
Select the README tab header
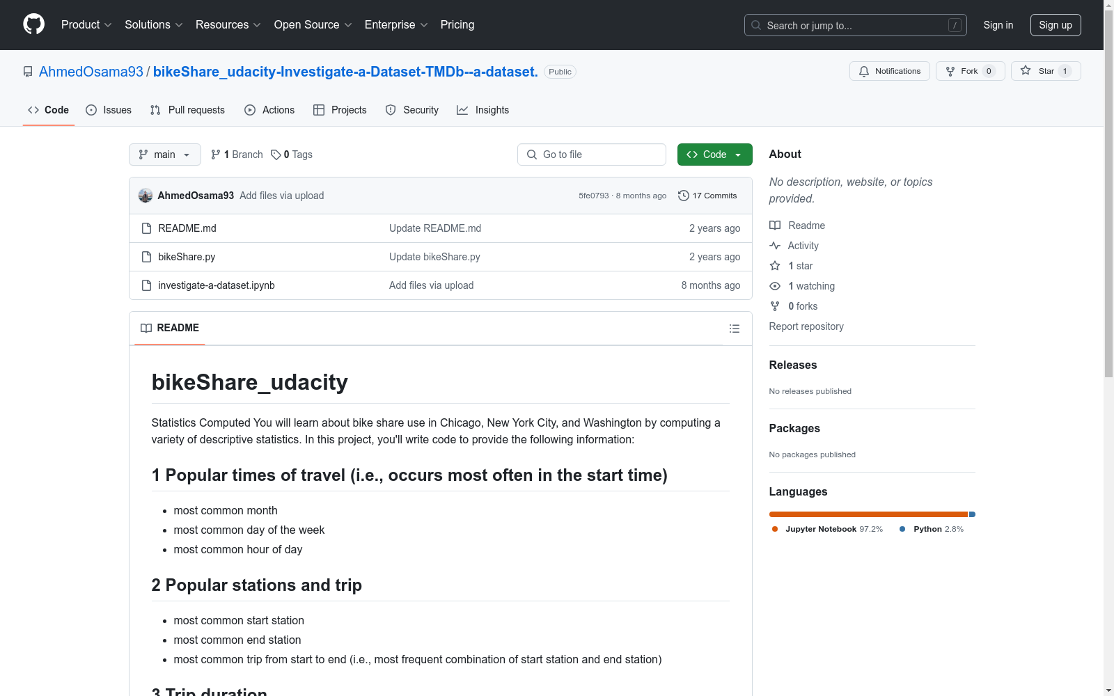170,328
